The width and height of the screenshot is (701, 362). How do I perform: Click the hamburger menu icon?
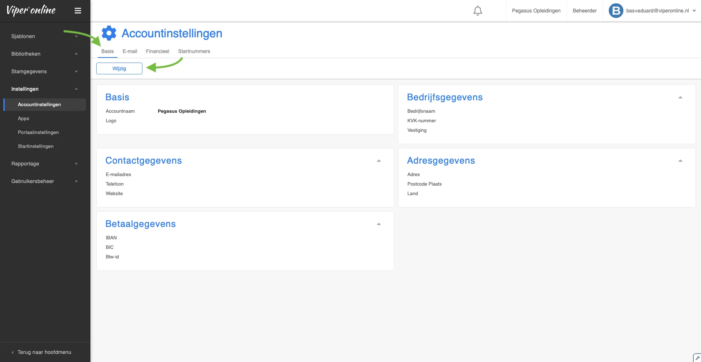pyautogui.click(x=78, y=11)
